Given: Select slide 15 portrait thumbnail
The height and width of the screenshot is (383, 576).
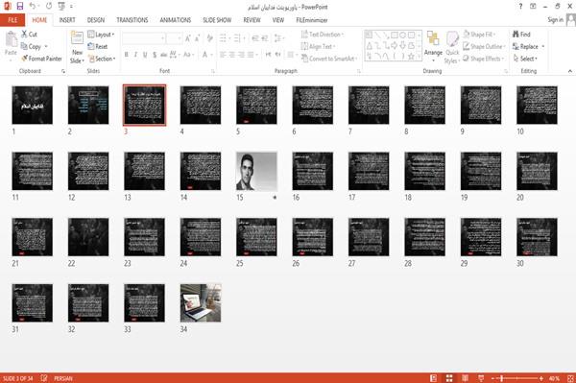Looking at the screenshot, I should (x=256, y=171).
